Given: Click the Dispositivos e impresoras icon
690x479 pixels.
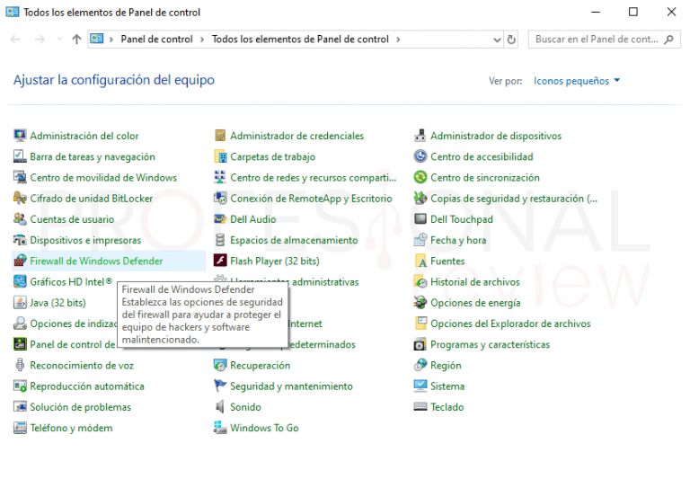Looking at the screenshot, I should click(20, 240).
